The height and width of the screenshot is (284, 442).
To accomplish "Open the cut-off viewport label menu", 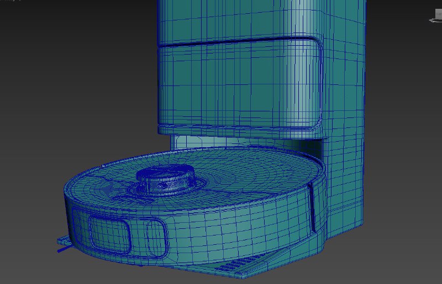I will 11,1.
